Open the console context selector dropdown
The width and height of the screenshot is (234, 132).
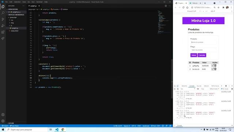(x=188, y=89)
